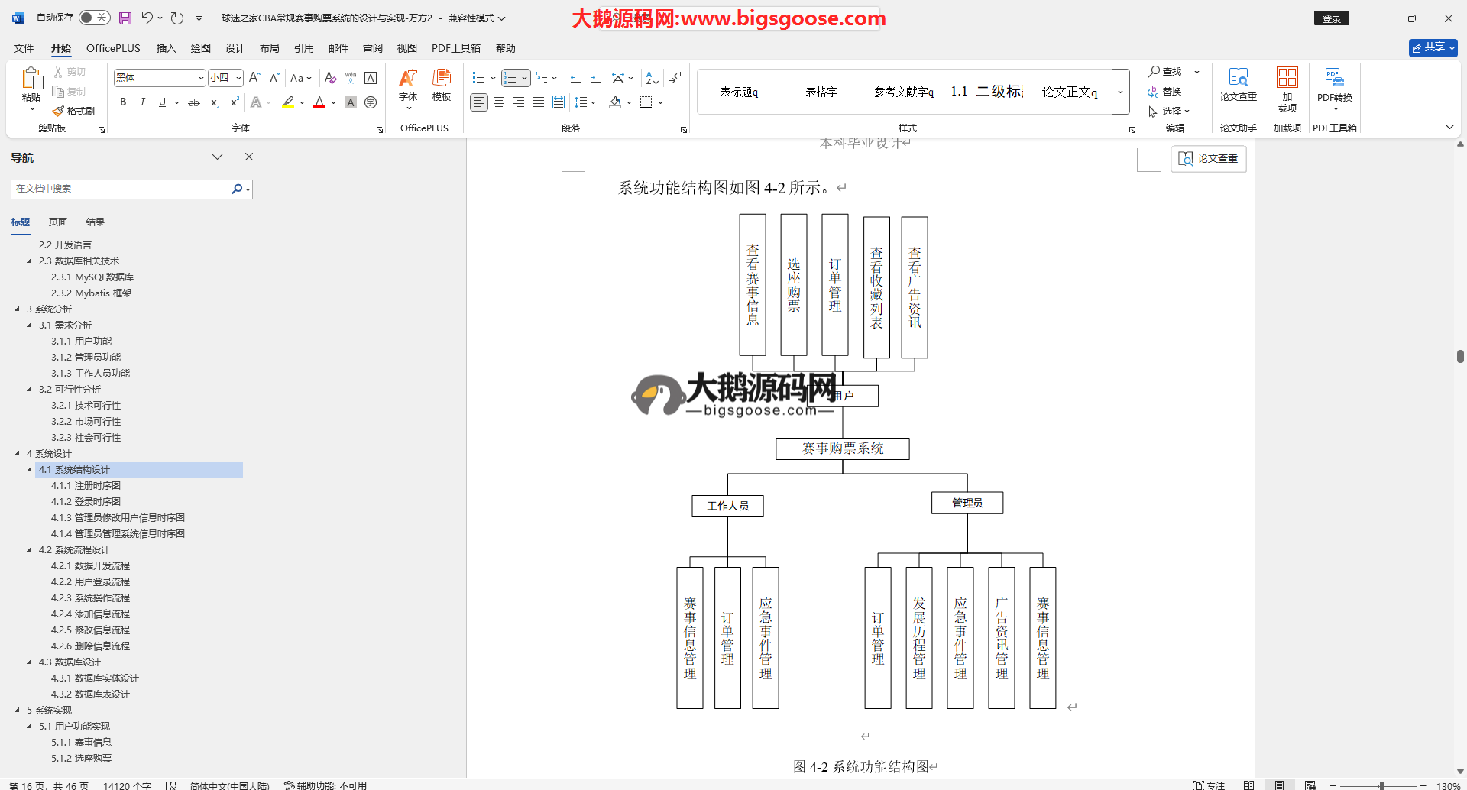Screen dimensions: 1467x790
Task: Toggle strikethrough text formatting
Action: tap(194, 102)
